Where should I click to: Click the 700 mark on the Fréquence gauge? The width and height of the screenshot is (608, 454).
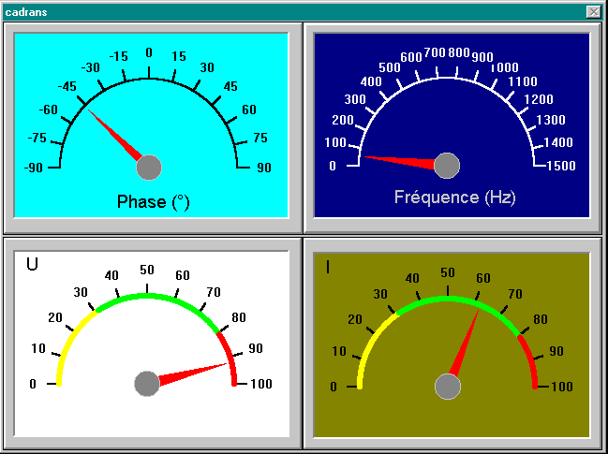coord(435,52)
